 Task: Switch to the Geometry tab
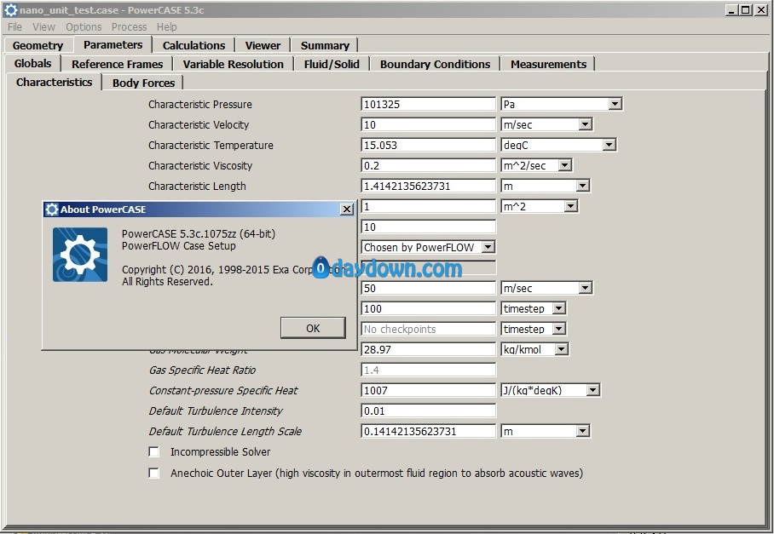[38, 45]
